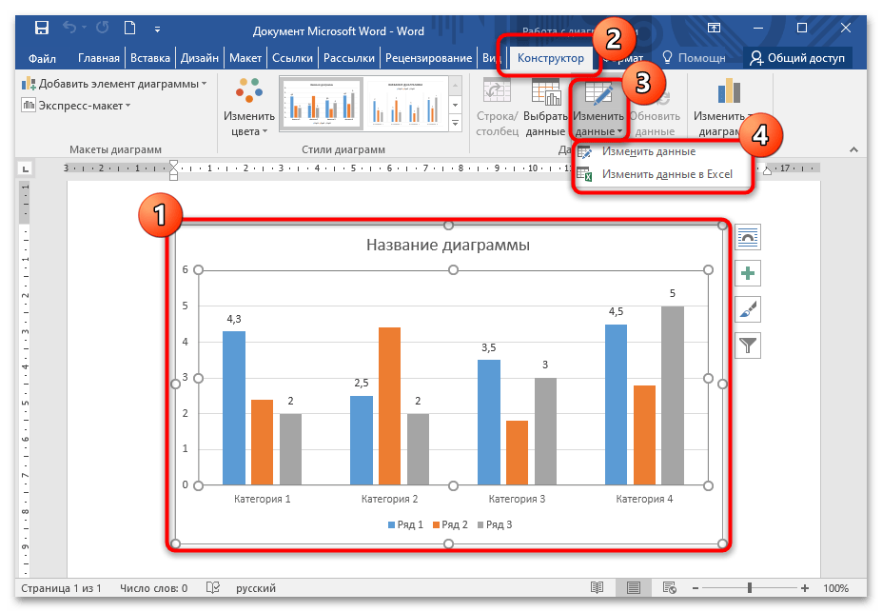Open the Рецензирование tab
The image size is (882, 612).
tap(428, 58)
